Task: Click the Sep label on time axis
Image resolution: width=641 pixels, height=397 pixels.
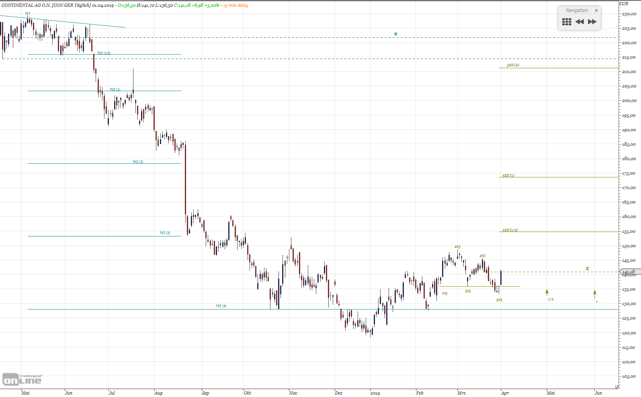Action: (205, 393)
